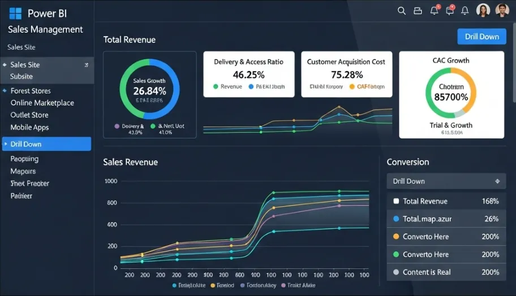Expand the Forest Stores tree item

5,91
